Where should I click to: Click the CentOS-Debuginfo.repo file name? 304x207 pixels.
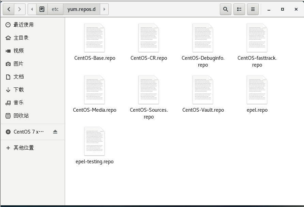pos(203,61)
